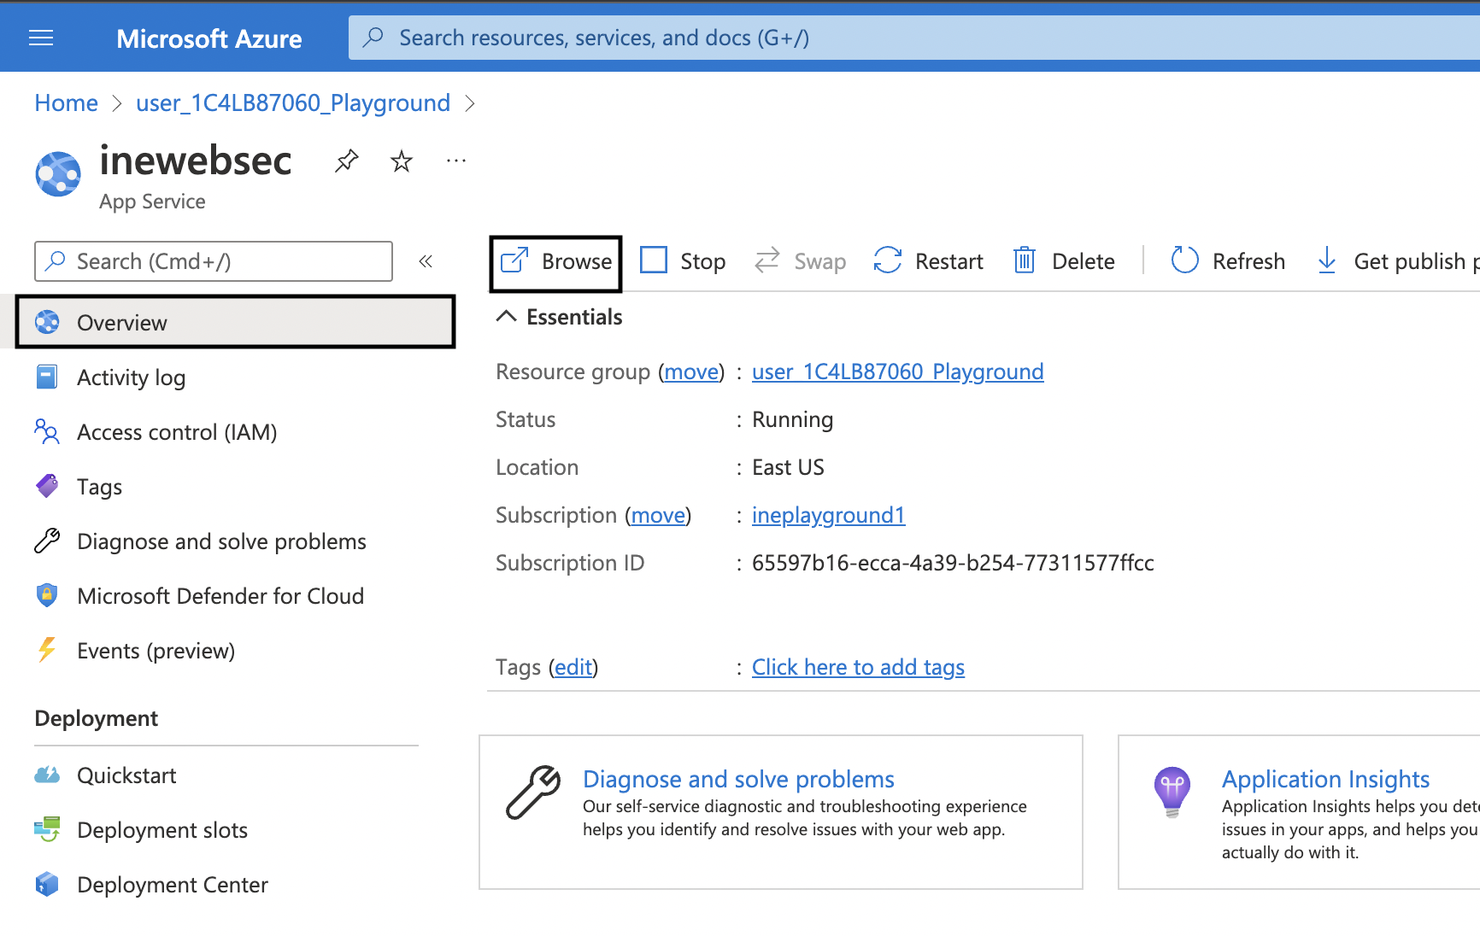
Task: Open the more options ellipsis
Action: point(456,161)
